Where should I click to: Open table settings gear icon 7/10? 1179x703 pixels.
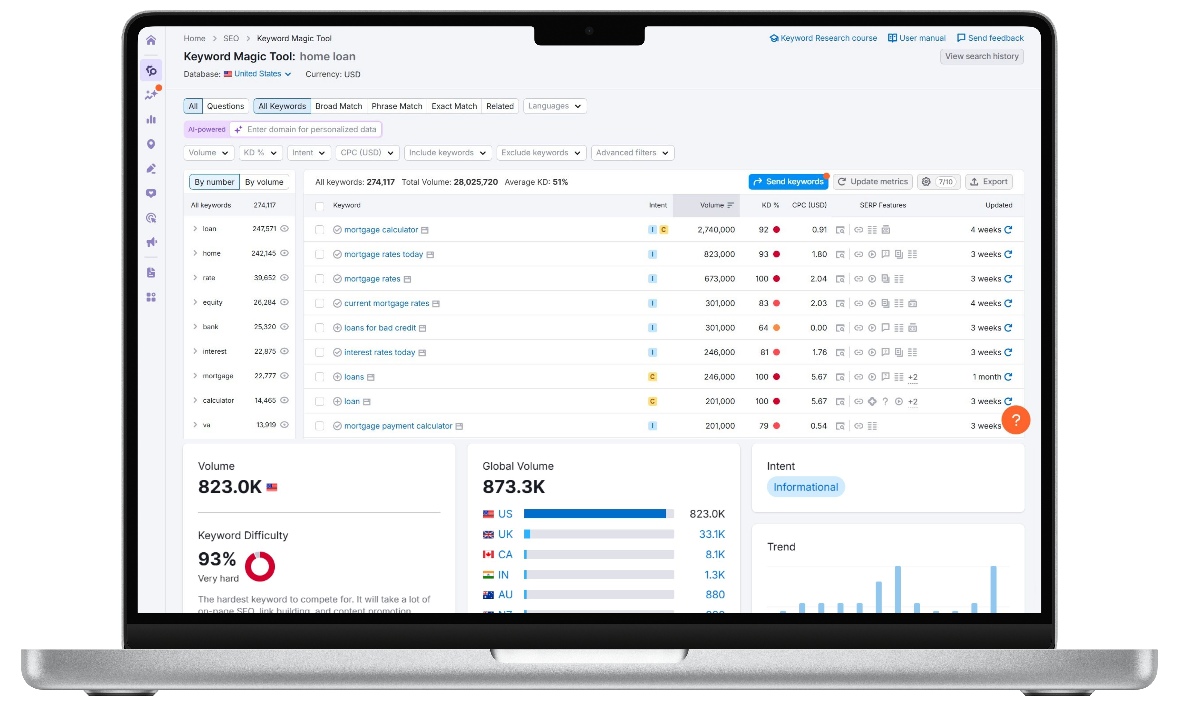[x=926, y=182]
